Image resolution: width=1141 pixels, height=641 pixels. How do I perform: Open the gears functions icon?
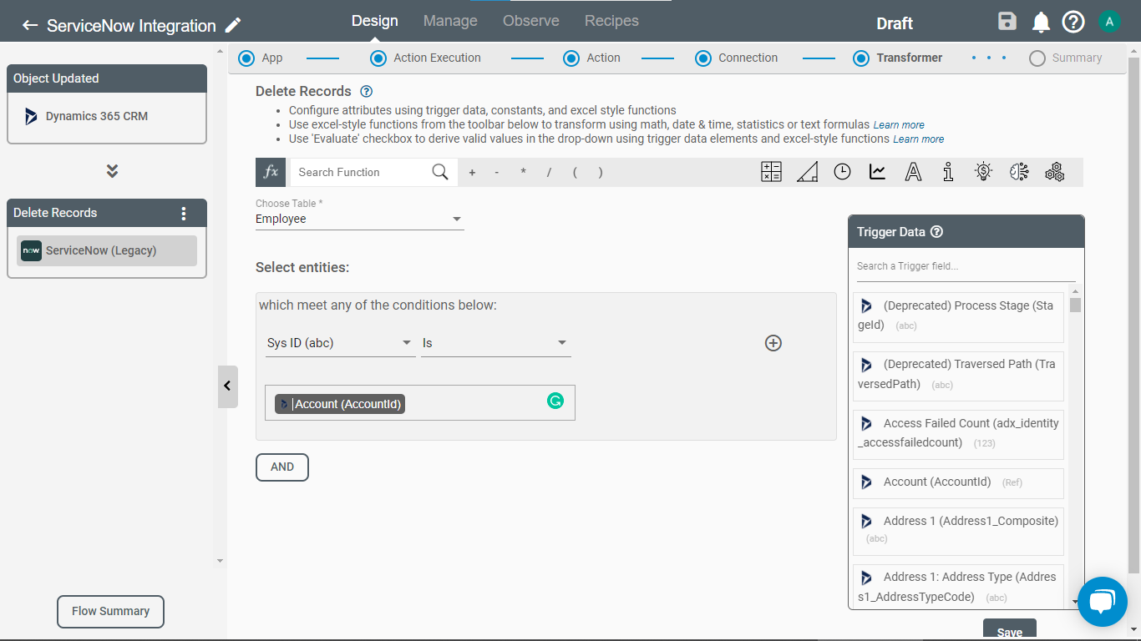[1055, 172]
